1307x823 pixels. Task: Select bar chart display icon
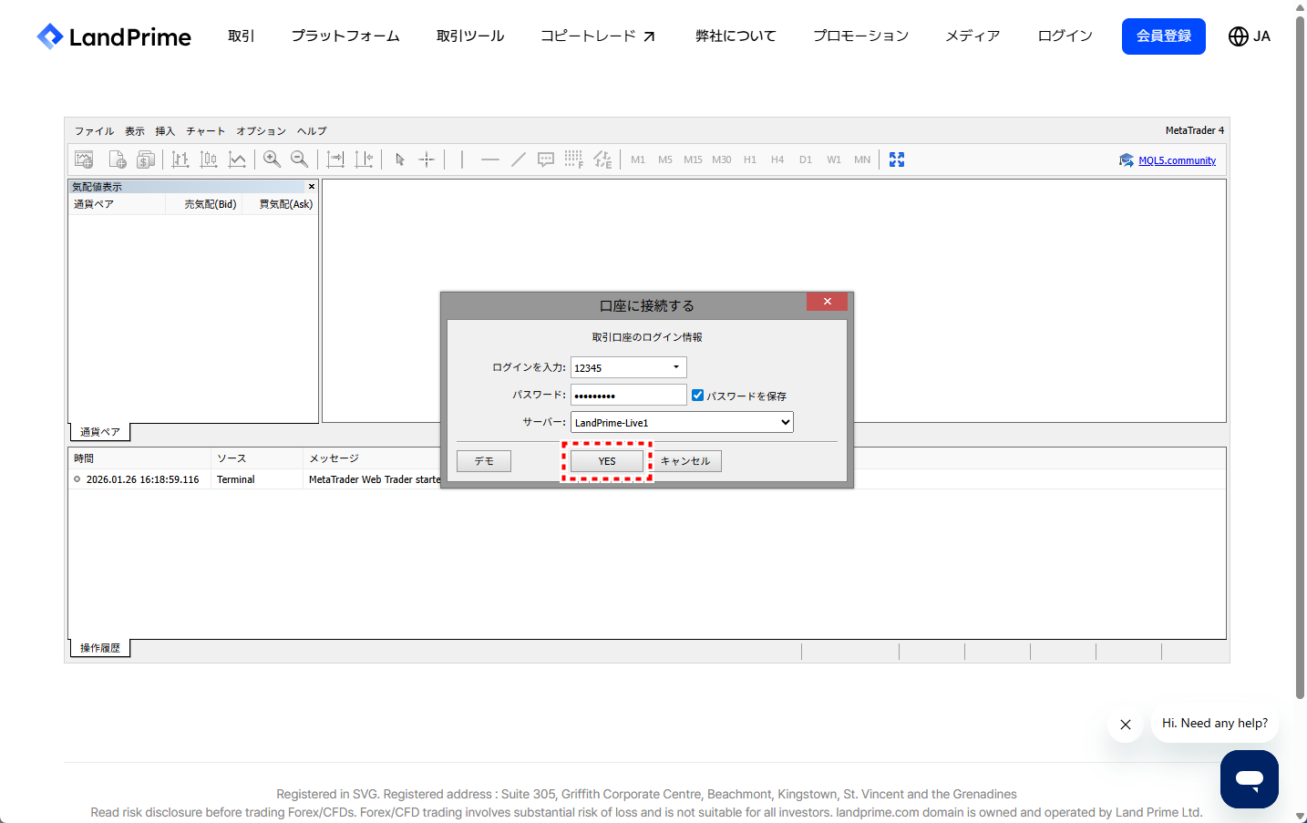pyautogui.click(x=180, y=159)
